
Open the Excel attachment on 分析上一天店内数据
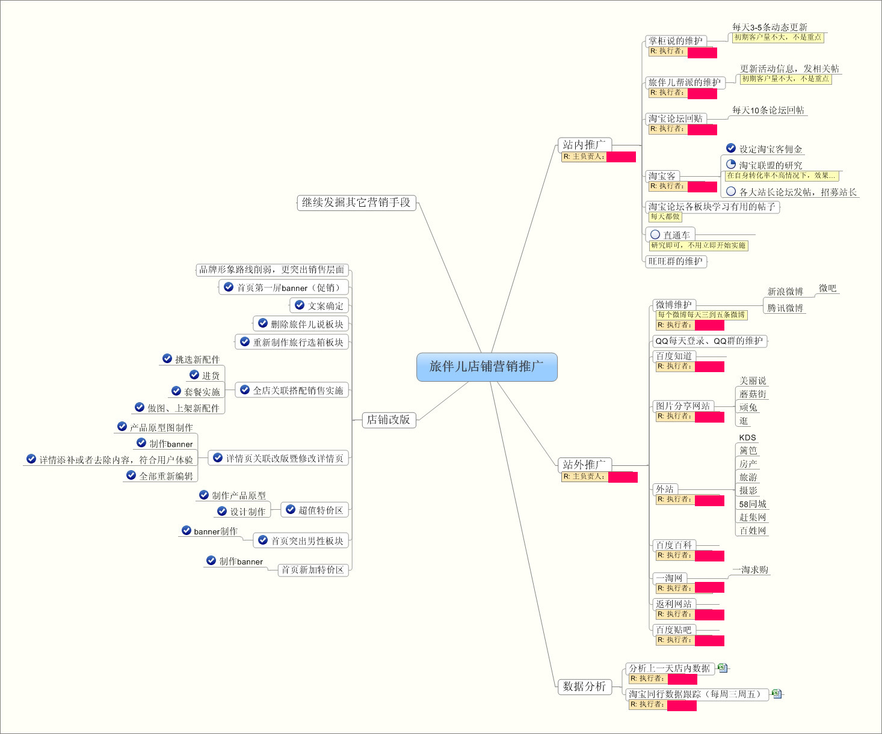723,668
